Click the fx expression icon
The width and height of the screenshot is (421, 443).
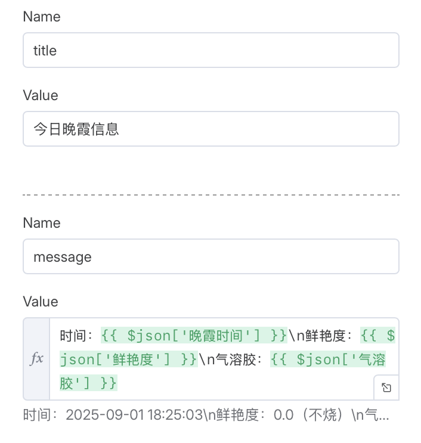[x=36, y=358]
